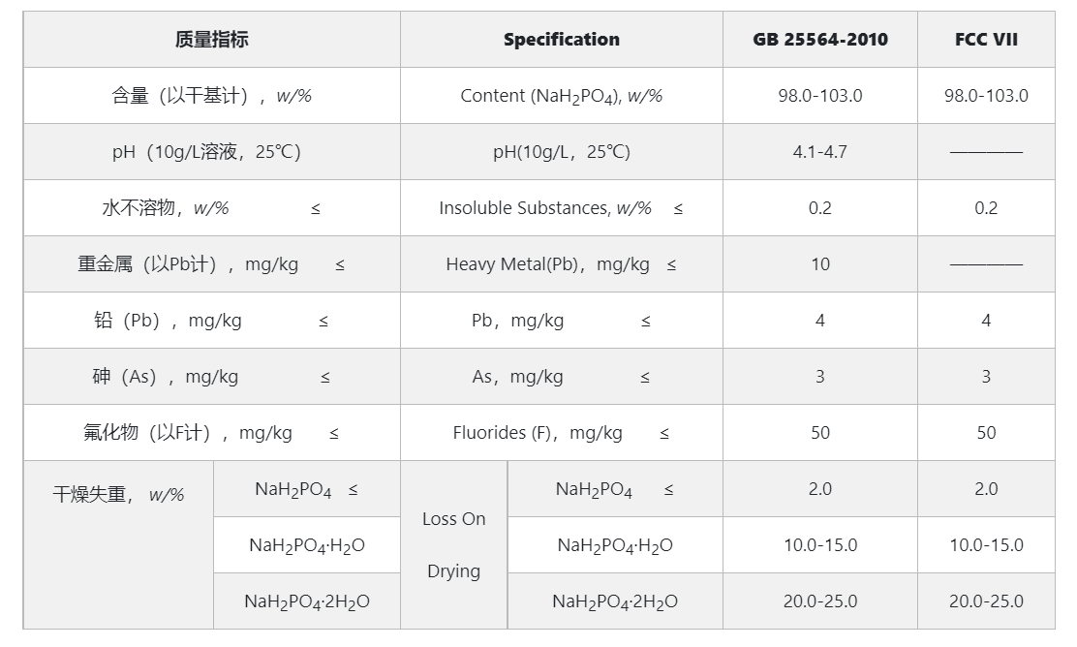Screen dimensions: 1077x647
Task: Click the 含量 (以干基计) row label
Action: pyautogui.click(x=211, y=96)
